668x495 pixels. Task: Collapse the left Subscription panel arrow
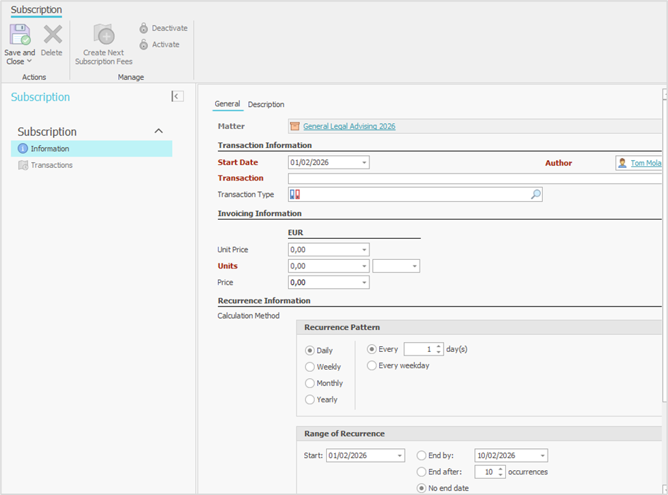(x=178, y=96)
